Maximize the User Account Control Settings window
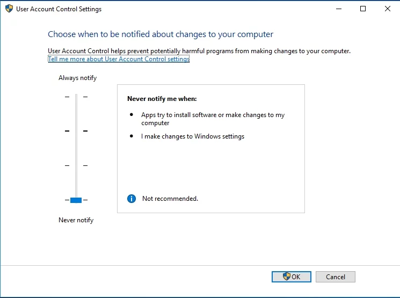This screenshot has height=298, width=400. pyautogui.click(x=363, y=9)
